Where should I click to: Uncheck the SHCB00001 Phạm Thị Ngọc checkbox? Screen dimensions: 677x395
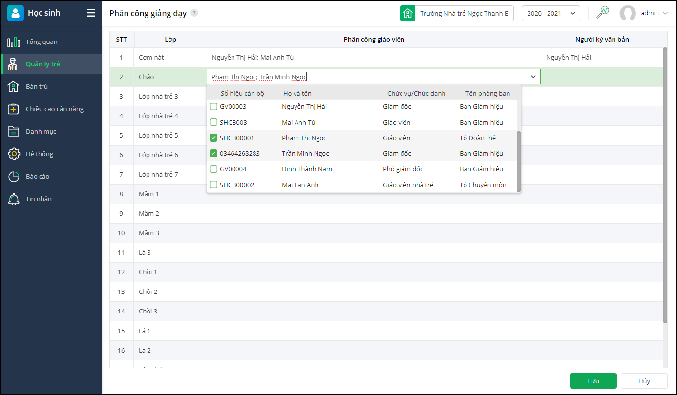pyautogui.click(x=213, y=138)
